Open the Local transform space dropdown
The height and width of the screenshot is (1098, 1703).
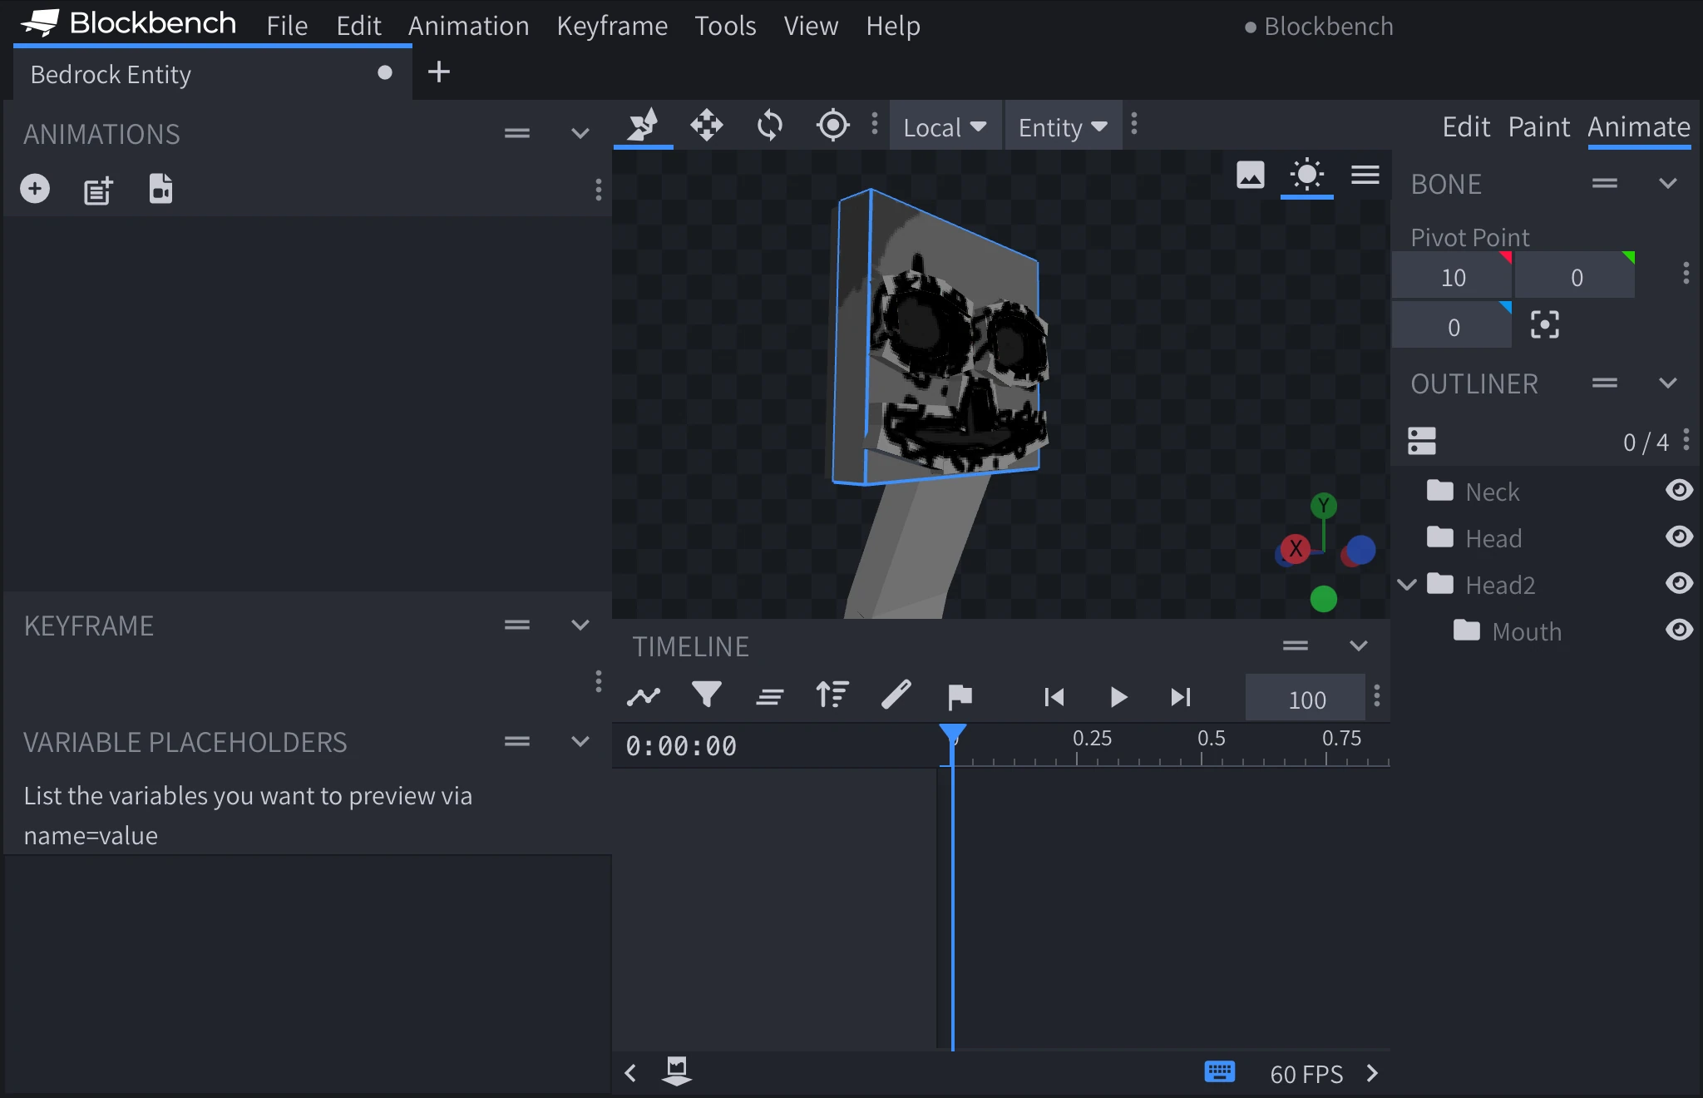tap(945, 126)
